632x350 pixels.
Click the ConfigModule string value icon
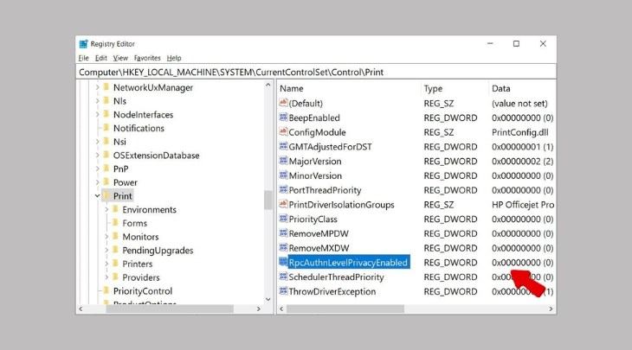point(283,131)
